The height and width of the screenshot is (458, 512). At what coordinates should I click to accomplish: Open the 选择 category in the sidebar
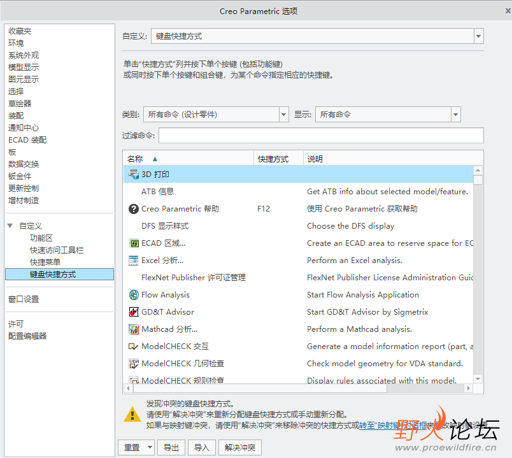pos(16,92)
